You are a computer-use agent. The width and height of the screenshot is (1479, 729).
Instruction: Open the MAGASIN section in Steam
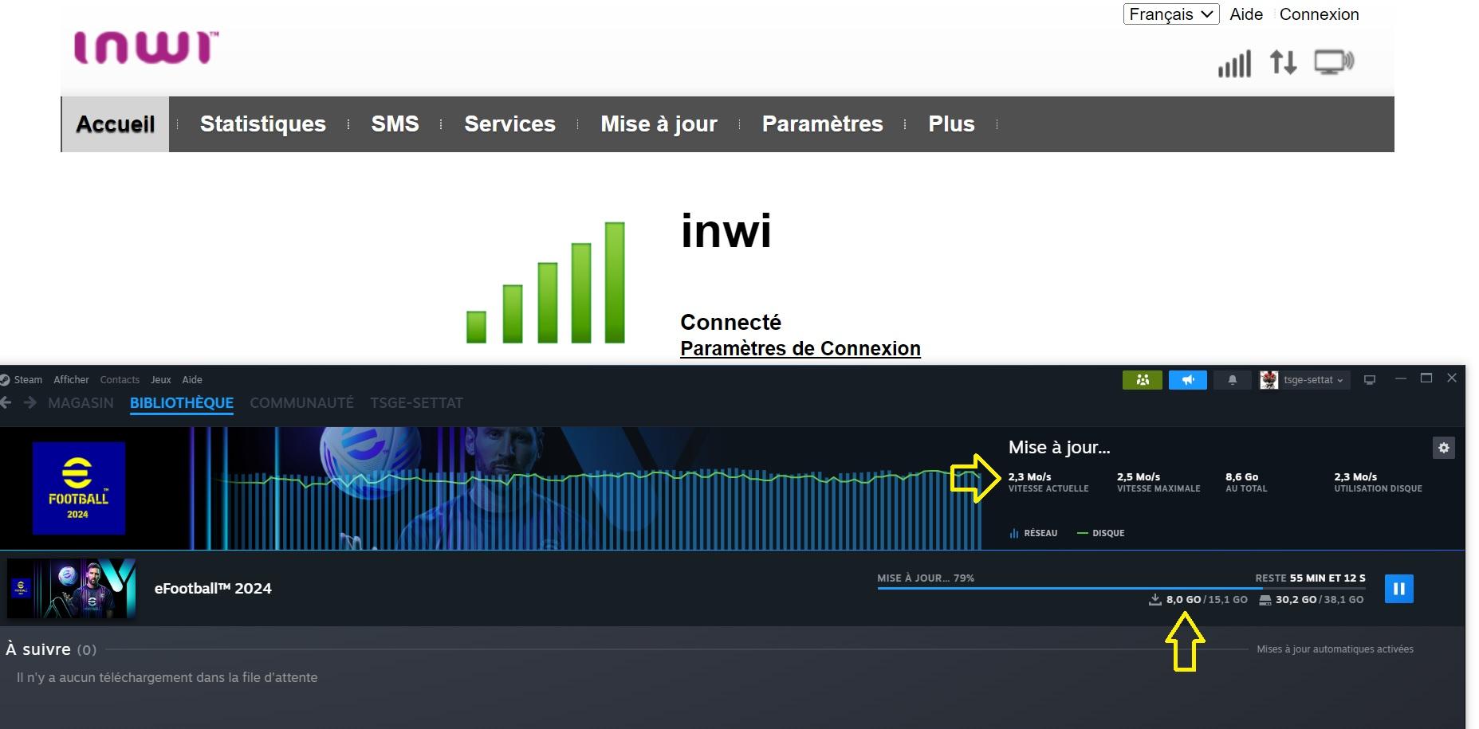[x=81, y=403]
